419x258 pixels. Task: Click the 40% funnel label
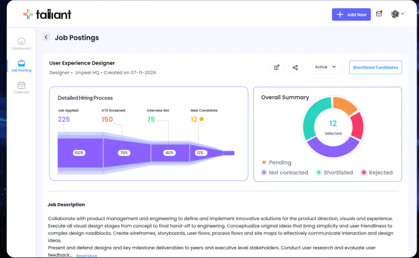(x=169, y=153)
